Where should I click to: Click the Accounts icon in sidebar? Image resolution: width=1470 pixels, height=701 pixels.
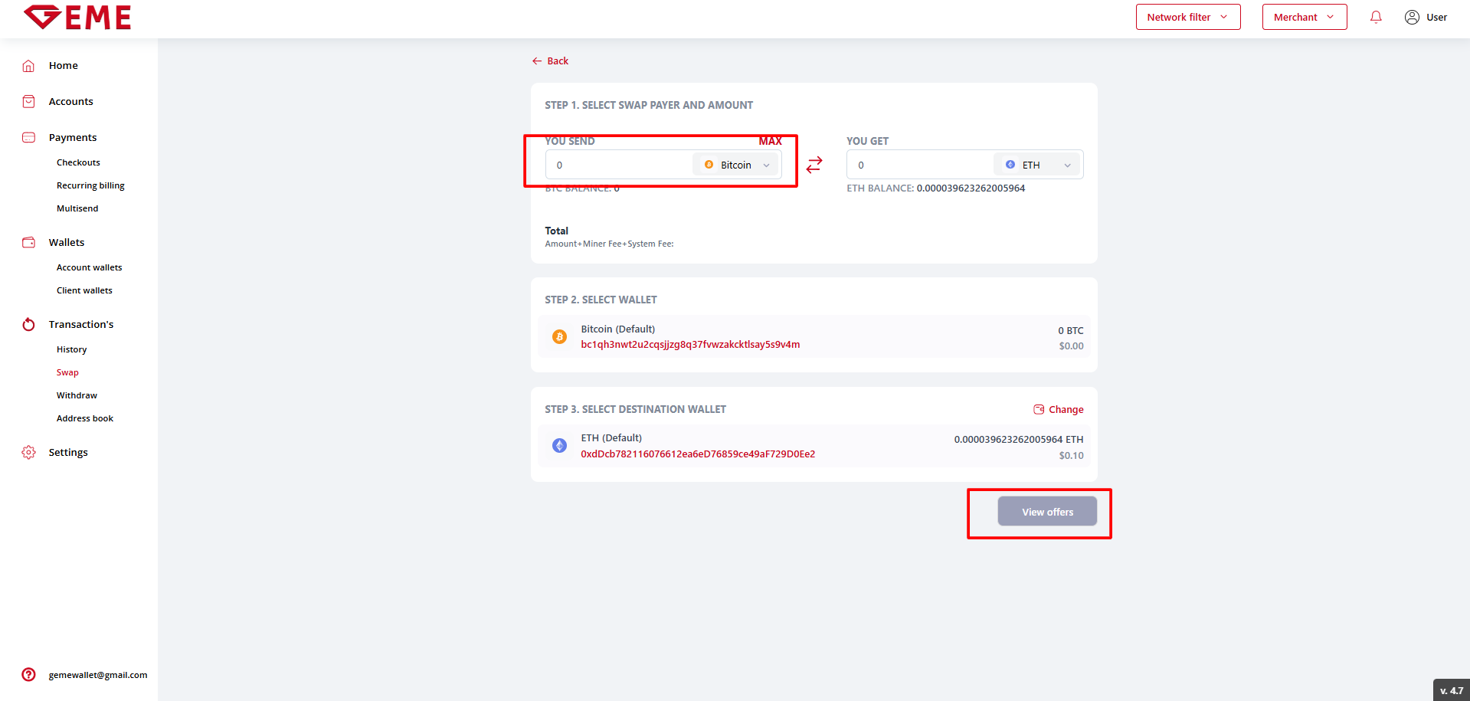[x=28, y=102]
